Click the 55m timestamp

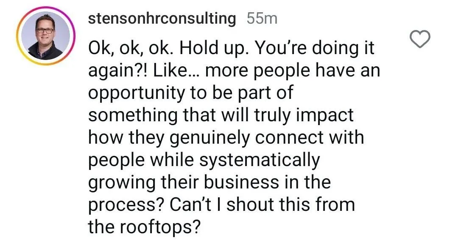coord(262,19)
